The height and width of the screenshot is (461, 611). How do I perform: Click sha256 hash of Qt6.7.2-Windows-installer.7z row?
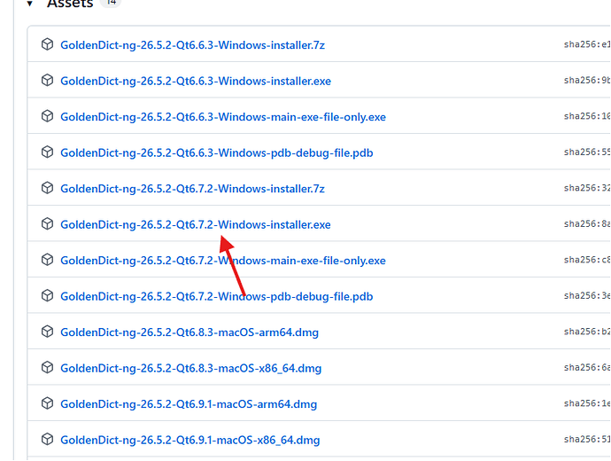[587, 188]
